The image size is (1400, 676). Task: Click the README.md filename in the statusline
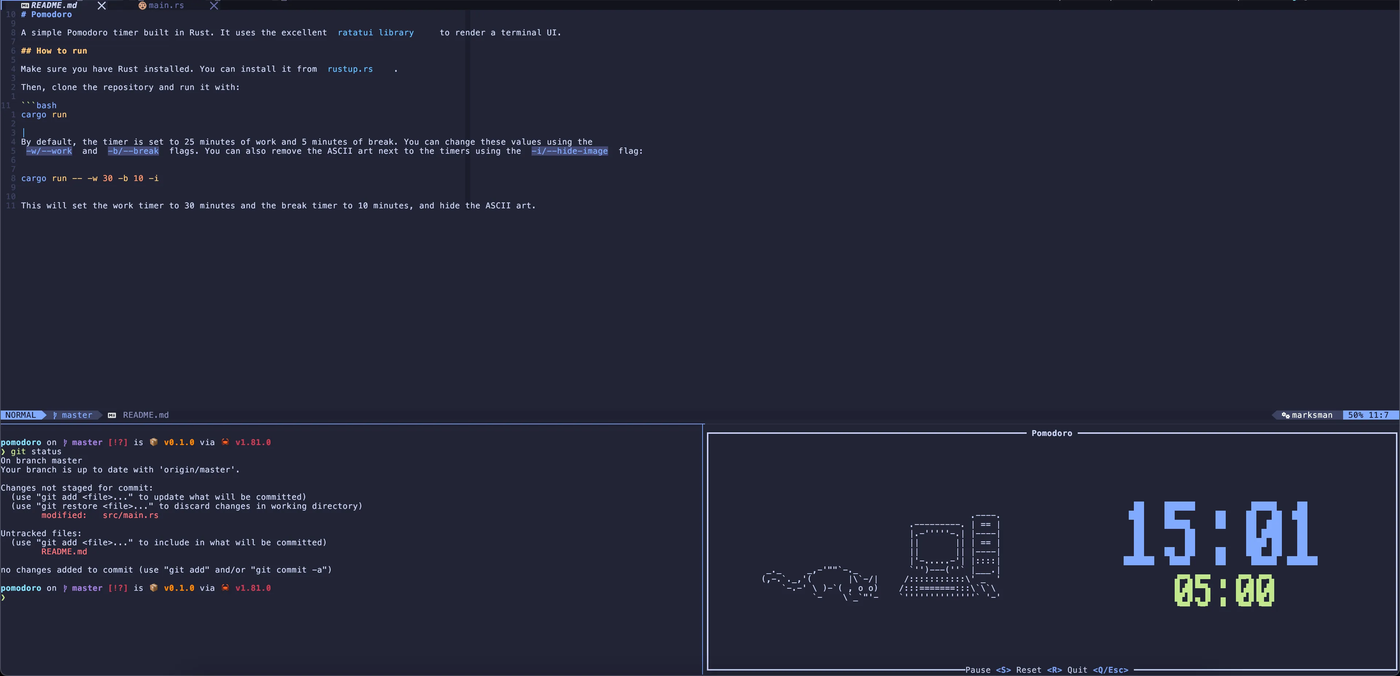[x=146, y=415]
